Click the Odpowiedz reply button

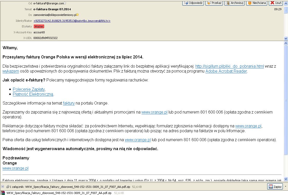pyautogui.click(x=193, y=3)
